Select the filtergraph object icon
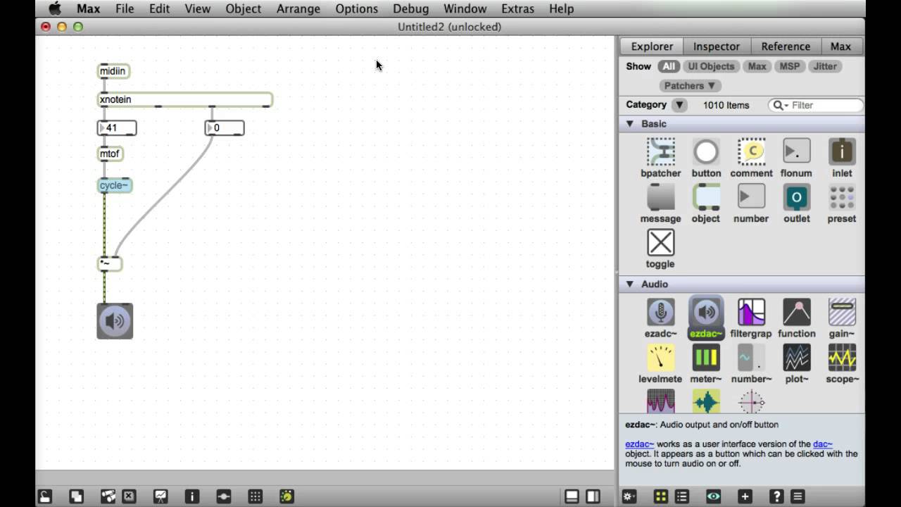Screen dimensions: 901x507 pos(751,312)
